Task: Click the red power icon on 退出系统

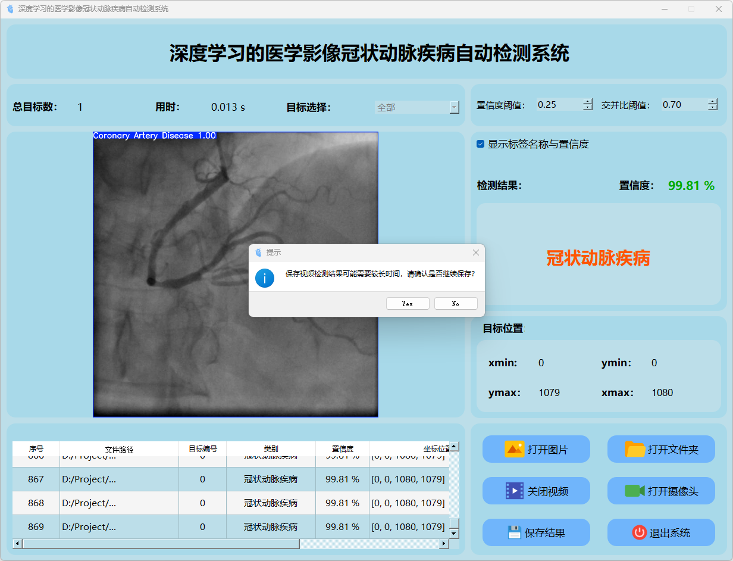Action: coord(639,532)
